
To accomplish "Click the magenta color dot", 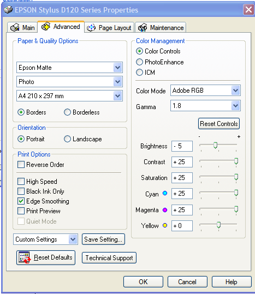I will pyautogui.click(x=165, y=210).
